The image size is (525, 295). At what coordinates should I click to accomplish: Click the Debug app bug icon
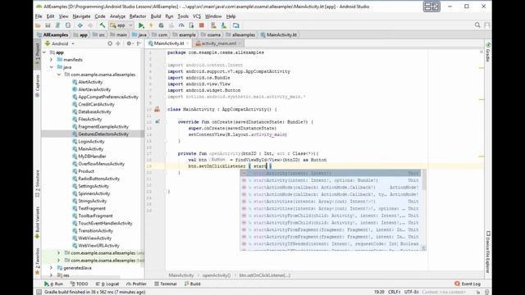pyautogui.click(x=161, y=25)
